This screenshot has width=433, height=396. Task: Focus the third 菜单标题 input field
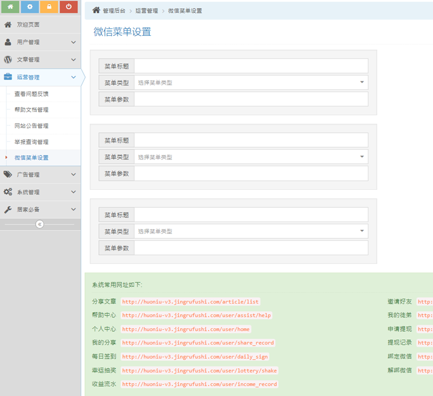(251, 215)
